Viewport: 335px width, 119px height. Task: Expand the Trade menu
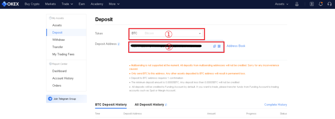pos(67,4)
